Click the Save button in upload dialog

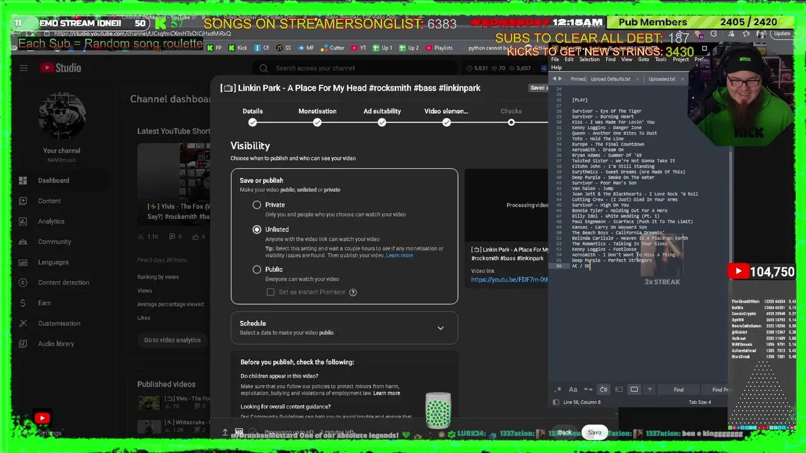594,432
